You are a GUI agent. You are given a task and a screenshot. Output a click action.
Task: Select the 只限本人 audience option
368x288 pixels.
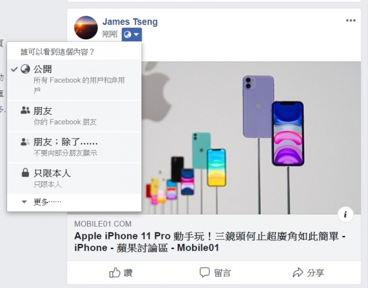pyautogui.click(x=75, y=178)
